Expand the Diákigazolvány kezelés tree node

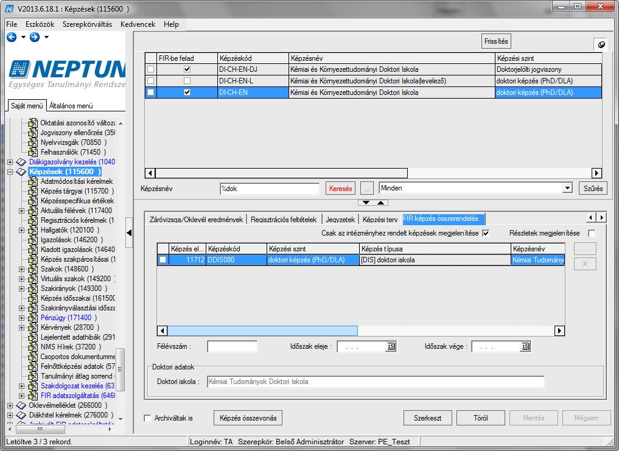(x=10, y=162)
